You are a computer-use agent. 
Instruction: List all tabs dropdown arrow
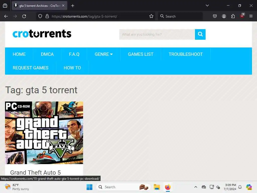click(207, 6)
